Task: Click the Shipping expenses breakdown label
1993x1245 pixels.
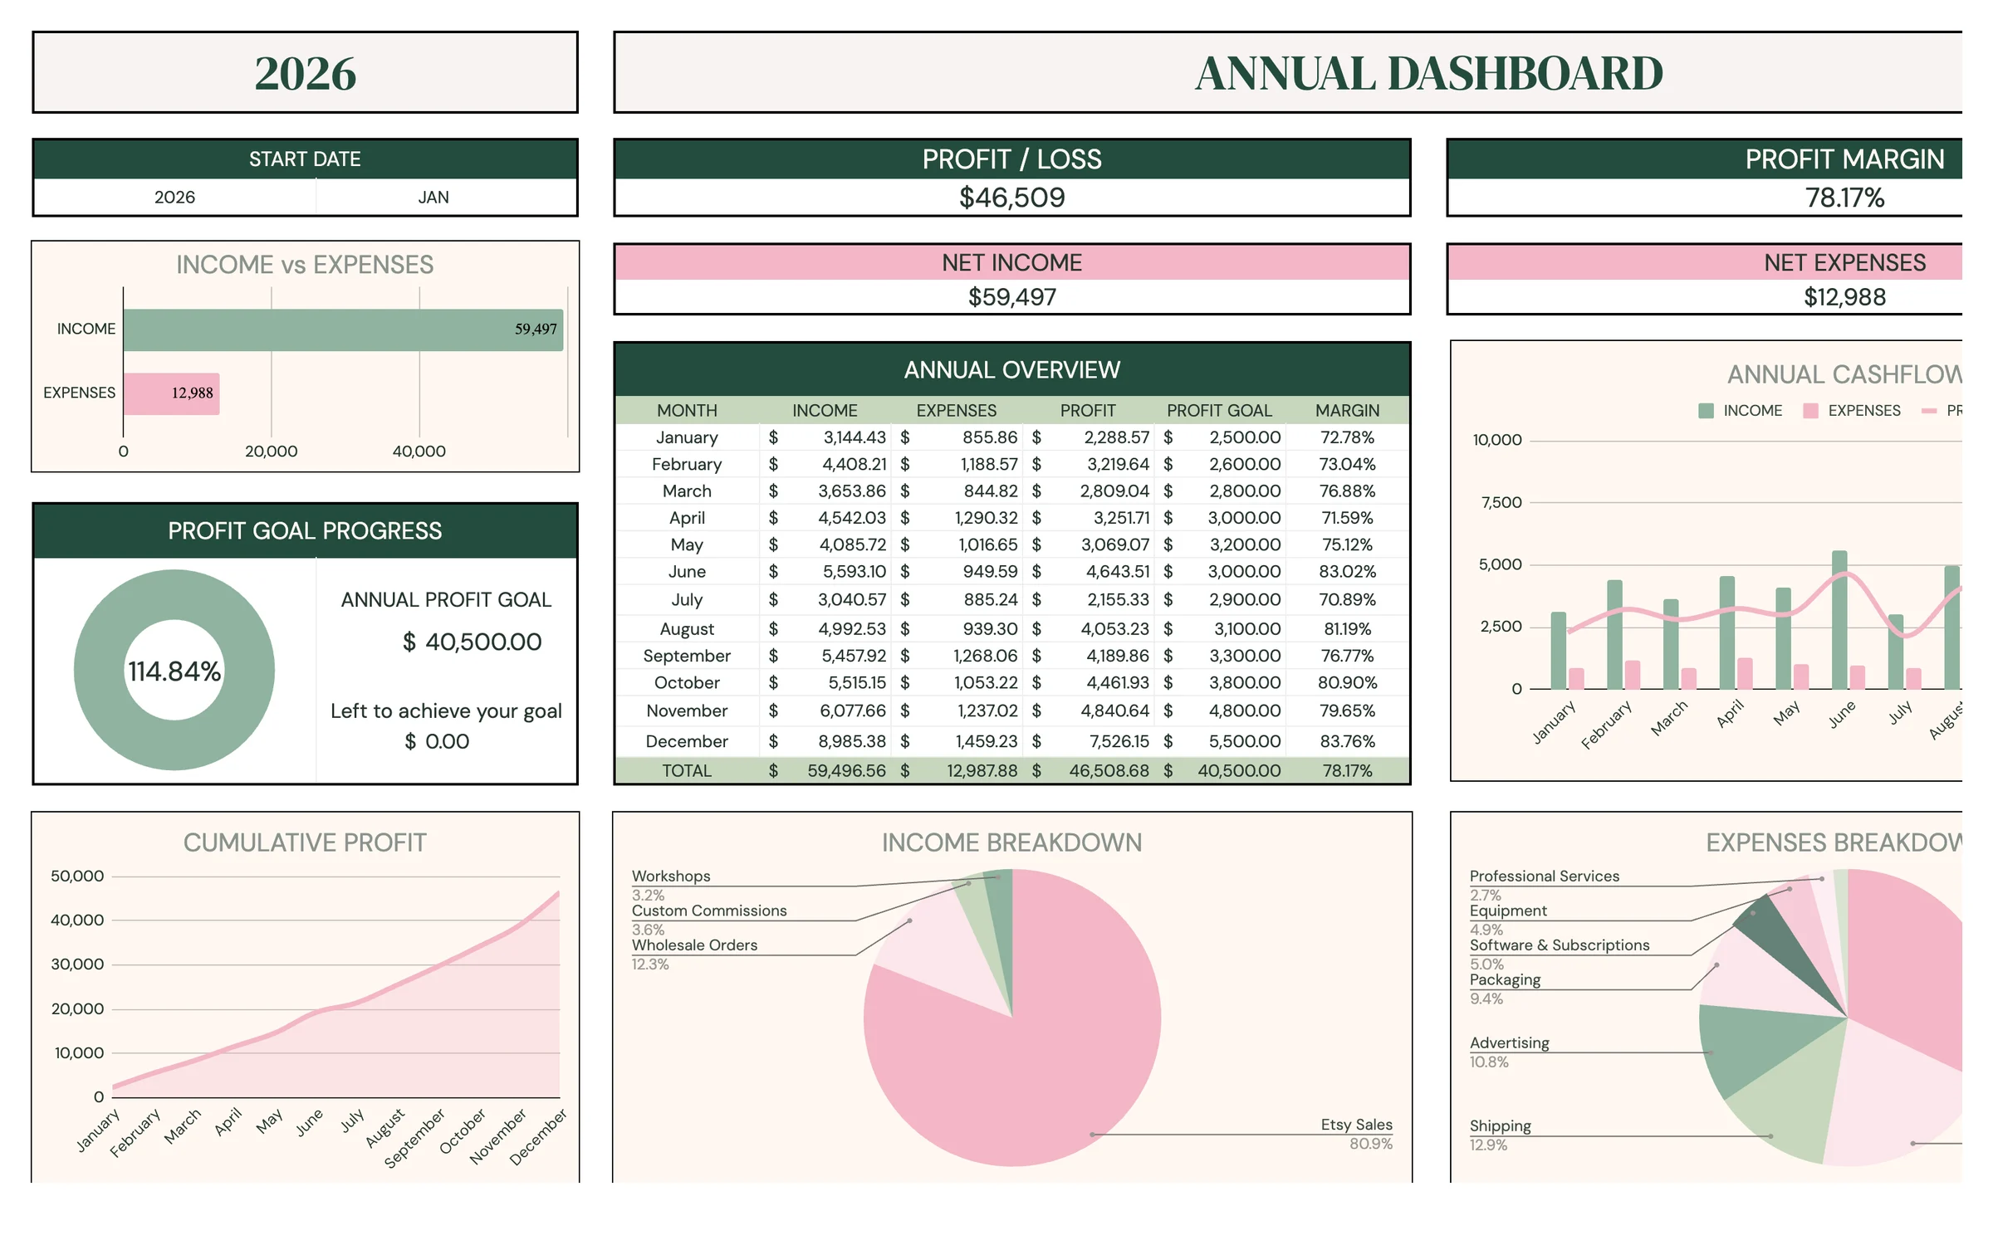Action: point(1500,1126)
